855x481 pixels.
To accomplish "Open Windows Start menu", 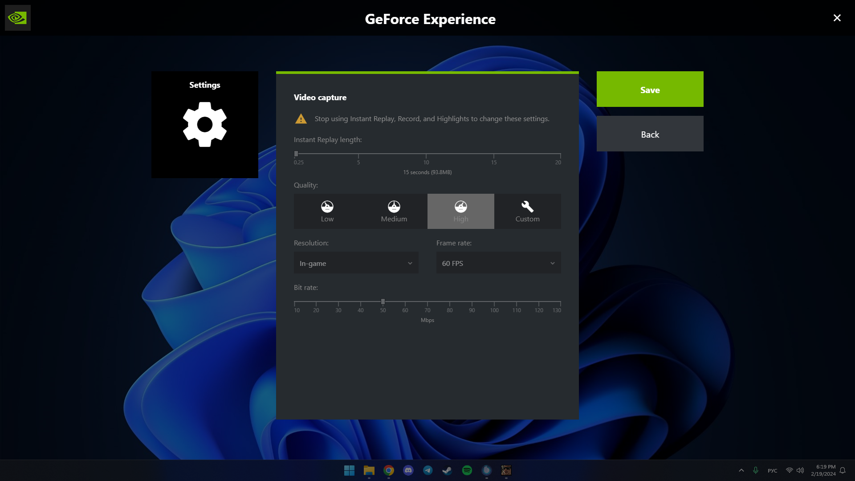I will (349, 470).
